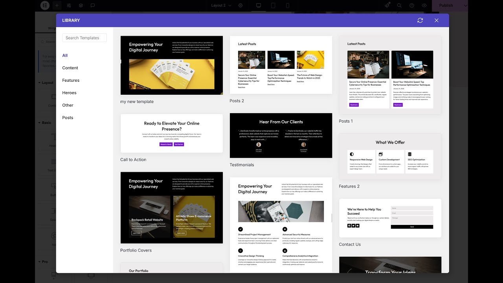Click the 'Posts 2' template label
Screen dimensions: 503x283
tap(237, 101)
